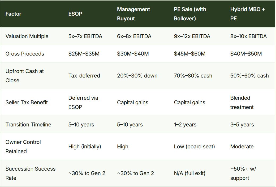This screenshot has height=187, width=276.
Task: Select the 1–2 years cell
Action: tap(185, 125)
